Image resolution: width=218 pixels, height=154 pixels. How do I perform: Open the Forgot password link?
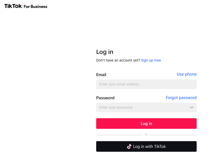coord(181,98)
